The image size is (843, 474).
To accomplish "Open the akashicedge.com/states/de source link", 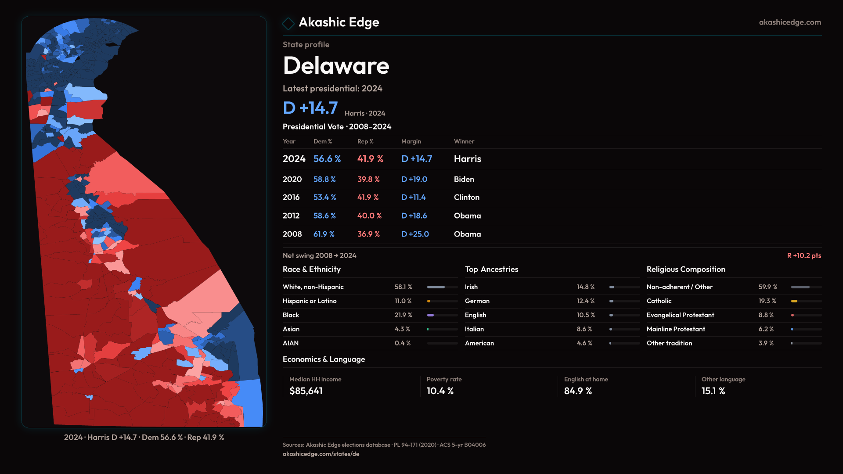I will click(x=321, y=454).
